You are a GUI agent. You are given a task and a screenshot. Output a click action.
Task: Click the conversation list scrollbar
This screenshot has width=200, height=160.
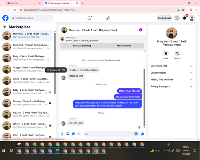(55, 63)
